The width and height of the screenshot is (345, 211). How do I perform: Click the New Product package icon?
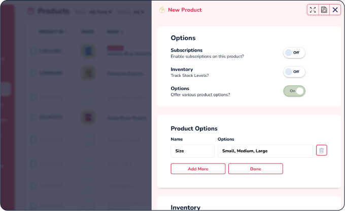tap(162, 10)
